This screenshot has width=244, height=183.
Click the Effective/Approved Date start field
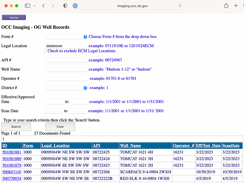[x=55, y=101]
